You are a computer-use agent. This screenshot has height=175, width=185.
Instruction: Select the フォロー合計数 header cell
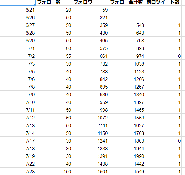(x=127, y=3)
